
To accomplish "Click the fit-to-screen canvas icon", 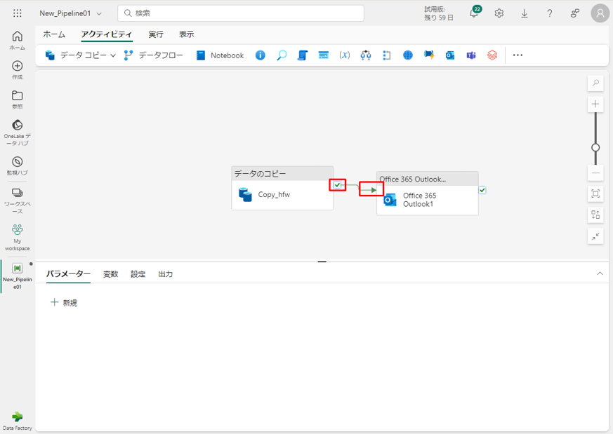I will click(x=595, y=194).
